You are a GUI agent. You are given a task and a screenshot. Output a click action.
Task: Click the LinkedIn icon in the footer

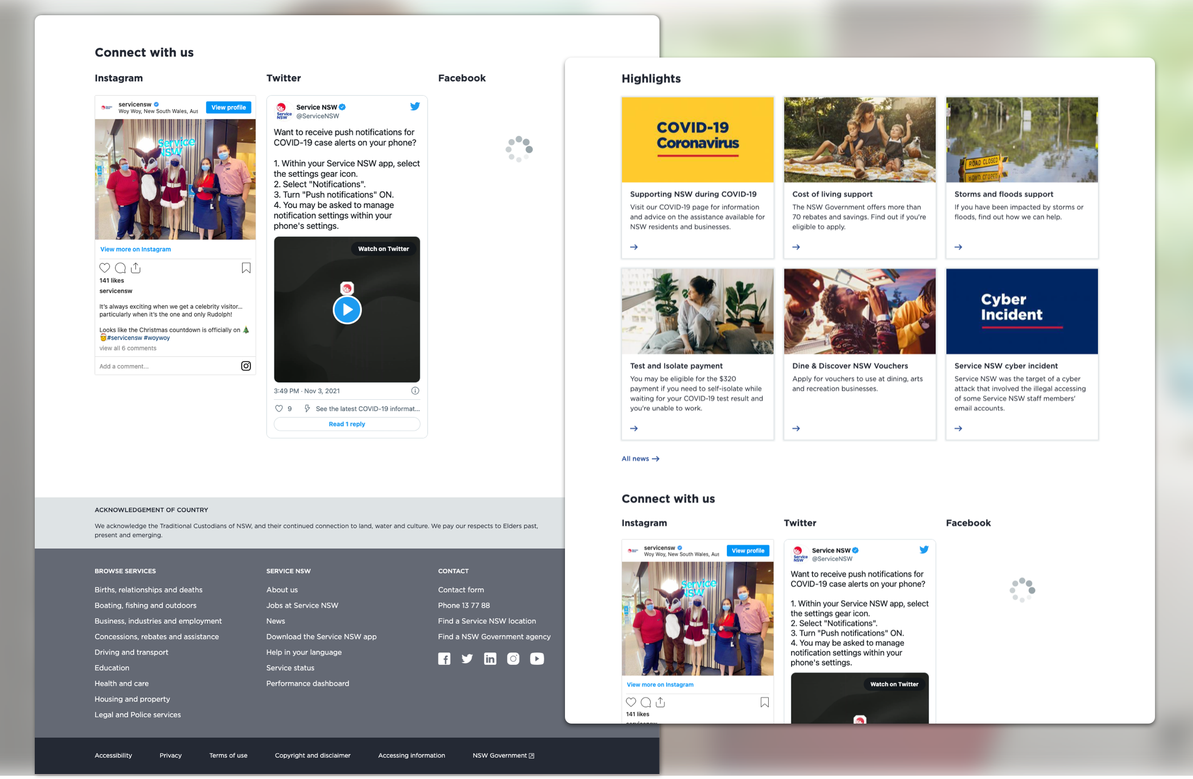[490, 658]
